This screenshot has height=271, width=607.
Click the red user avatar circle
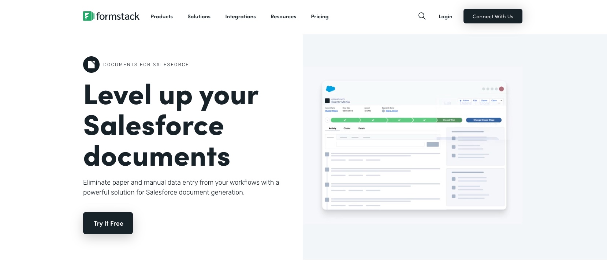pos(501,89)
